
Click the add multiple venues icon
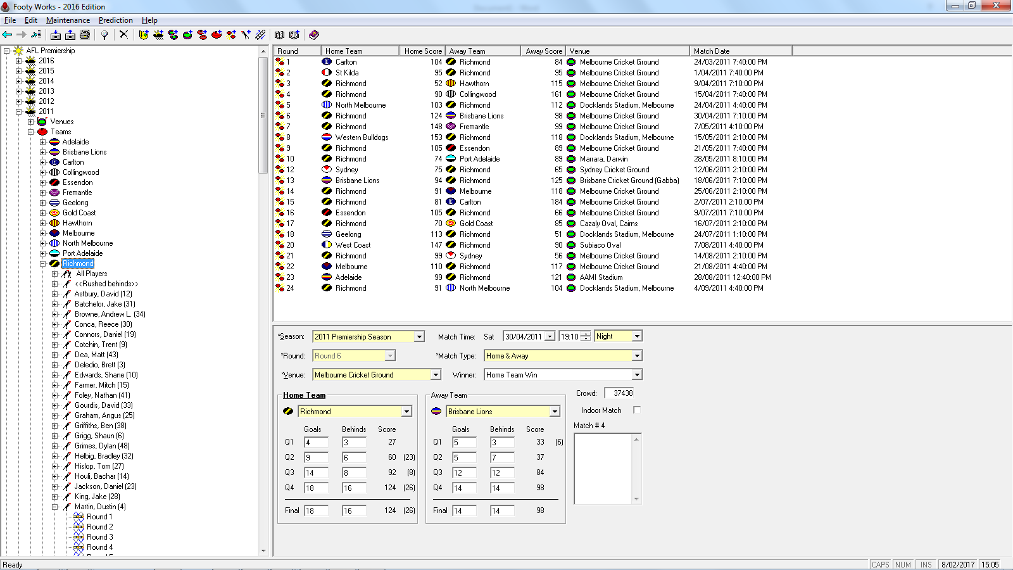tap(173, 35)
